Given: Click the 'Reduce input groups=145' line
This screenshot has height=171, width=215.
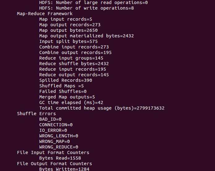Looking at the screenshot, I should point(71,58).
